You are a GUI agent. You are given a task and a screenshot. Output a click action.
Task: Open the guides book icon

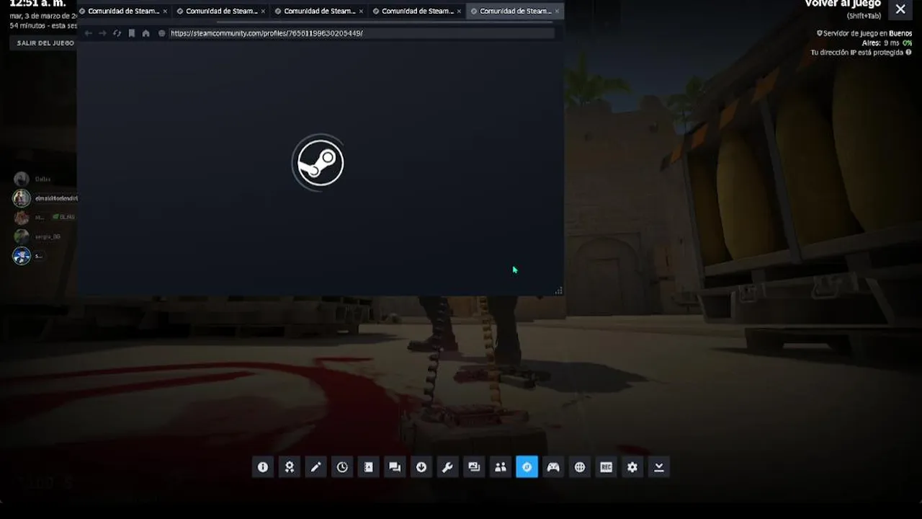coord(369,467)
